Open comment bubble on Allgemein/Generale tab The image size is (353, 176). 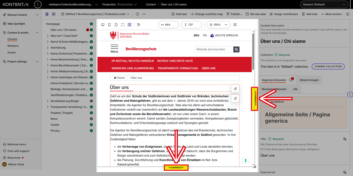pyautogui.click(x=291, y=80)
